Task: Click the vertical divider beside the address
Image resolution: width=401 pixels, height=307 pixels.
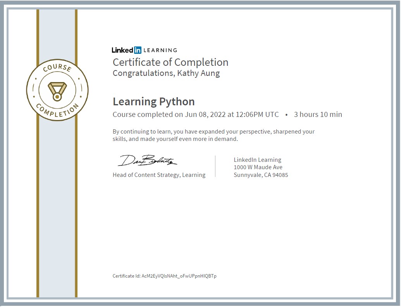Action: coord(215,166)
